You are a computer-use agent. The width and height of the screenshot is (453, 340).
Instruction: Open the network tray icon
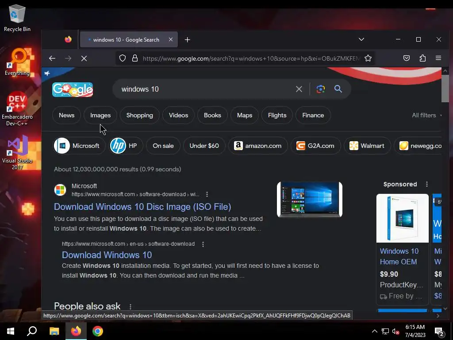point(385,331)
